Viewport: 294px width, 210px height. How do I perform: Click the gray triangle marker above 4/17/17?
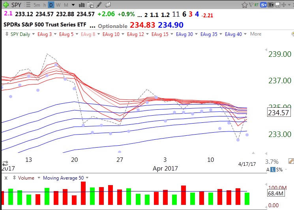(x=253, y=153)
